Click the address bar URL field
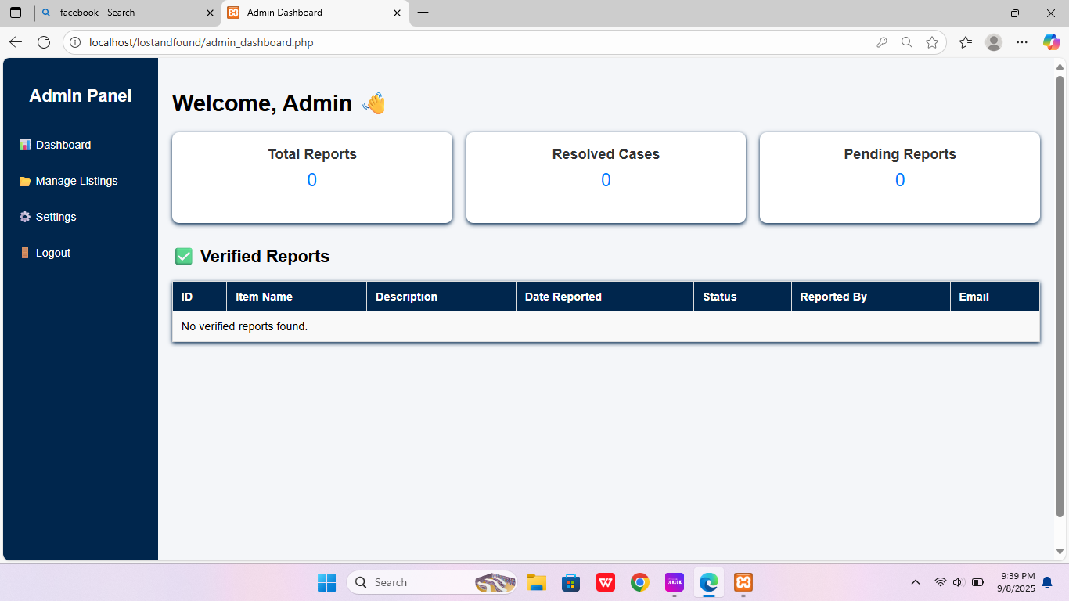The image size is (1069, 601). point(470,42)
